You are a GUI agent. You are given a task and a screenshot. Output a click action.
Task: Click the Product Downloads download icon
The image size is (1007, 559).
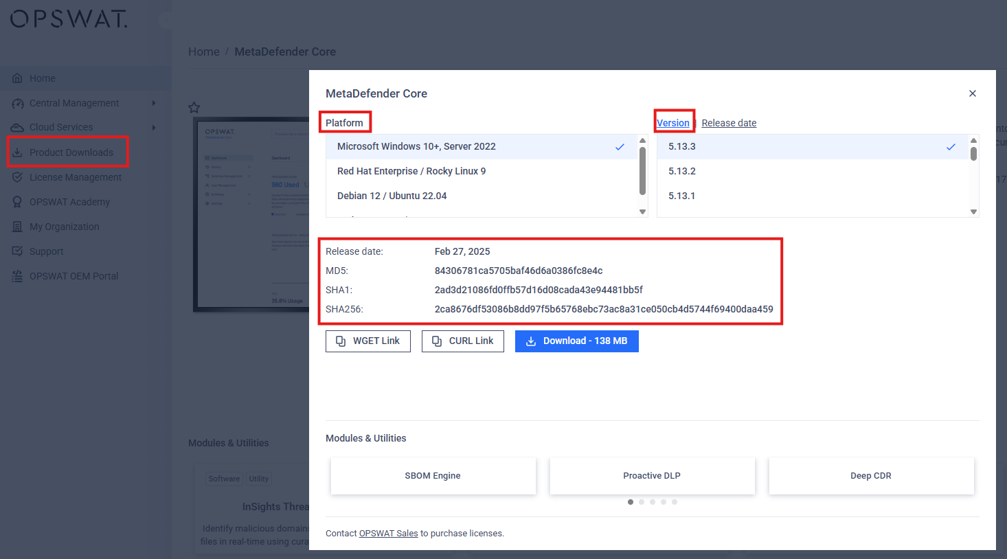[17, 152]
